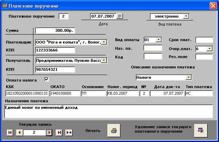Click the delete current record icon
The height and width of the screenshot is (142, 219).
click(200, 130)
